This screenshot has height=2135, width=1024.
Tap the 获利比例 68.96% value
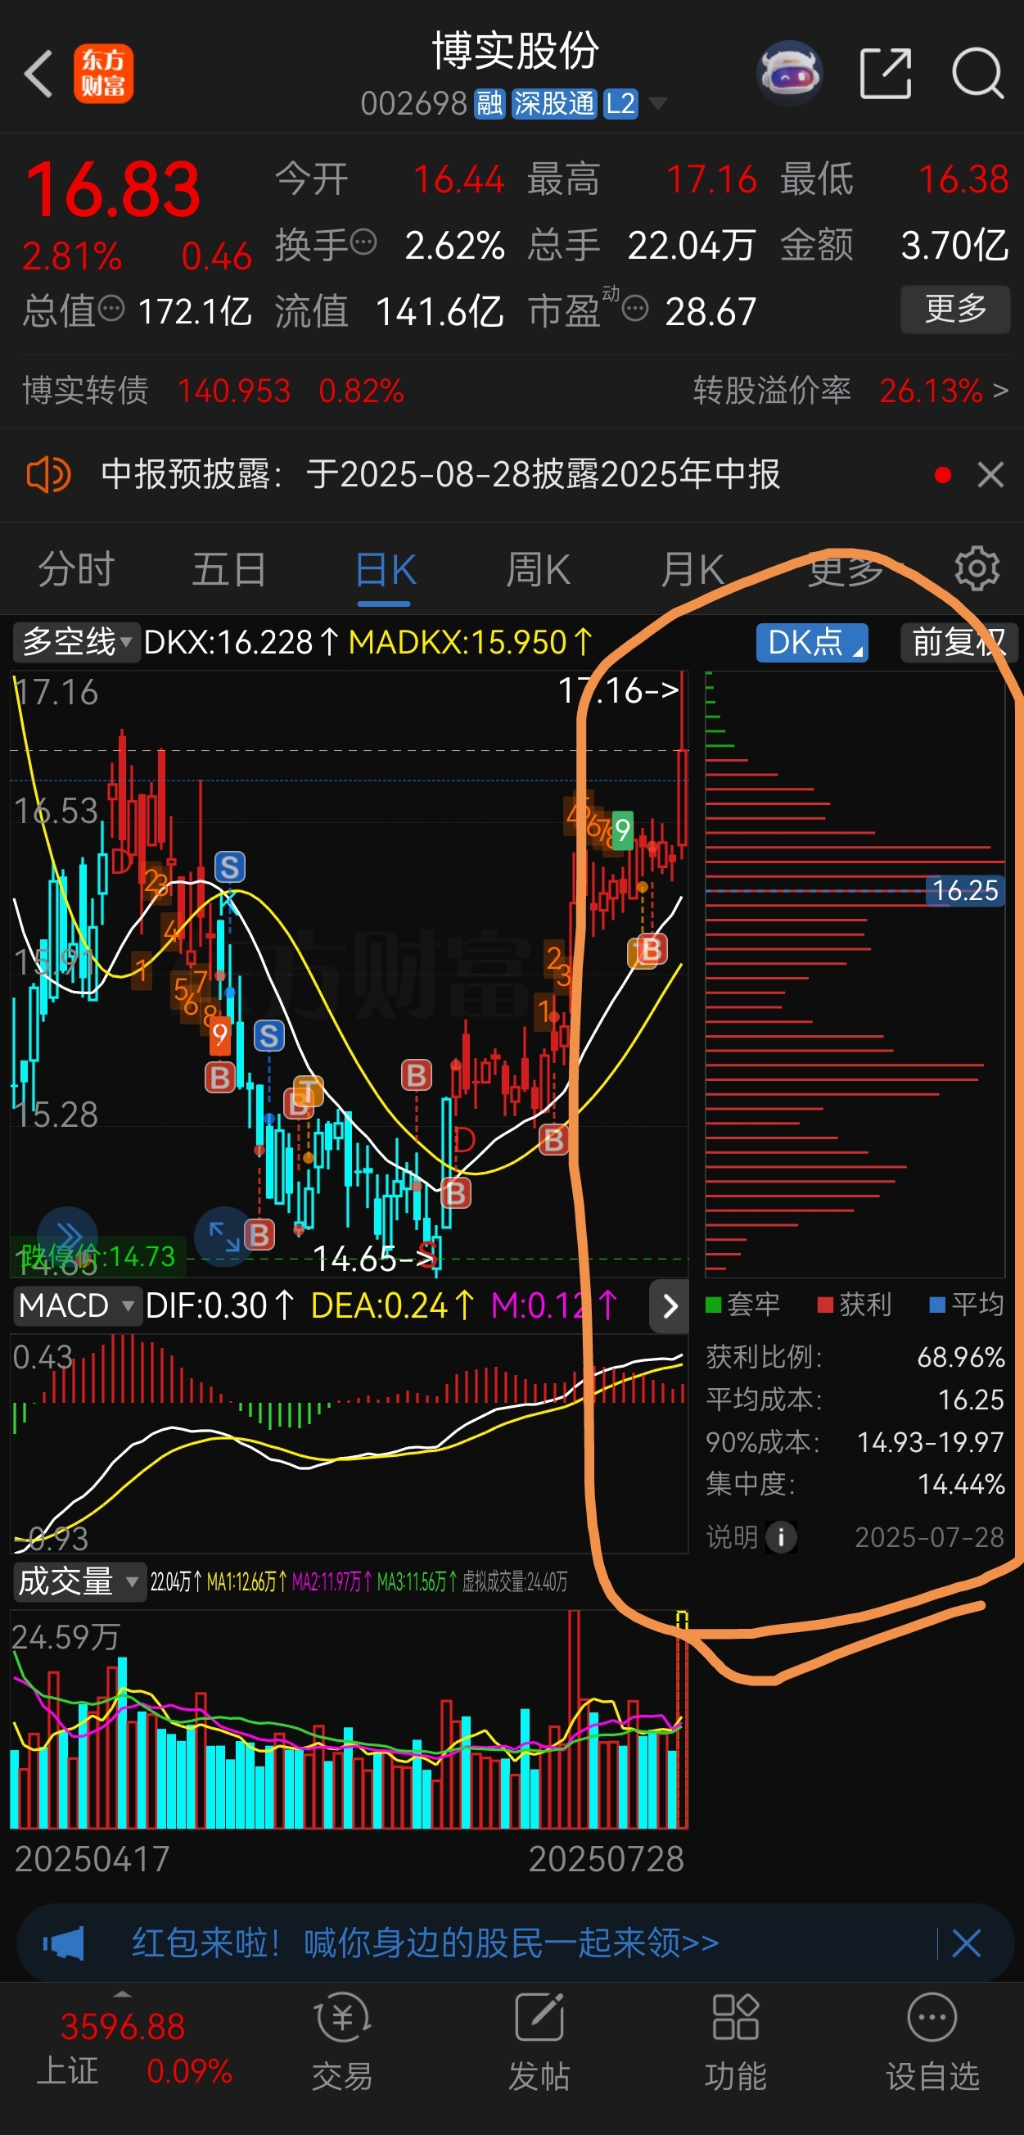click(960, 1357)
